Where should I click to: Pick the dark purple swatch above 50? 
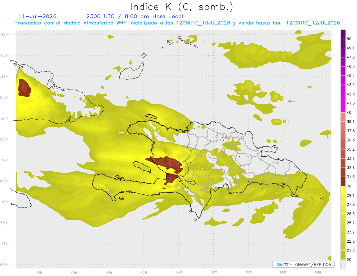click(x=343, y=34)
